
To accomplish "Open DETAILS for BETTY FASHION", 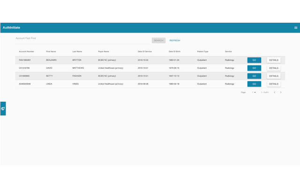I will pyautogui.click(x=274, y=76).
